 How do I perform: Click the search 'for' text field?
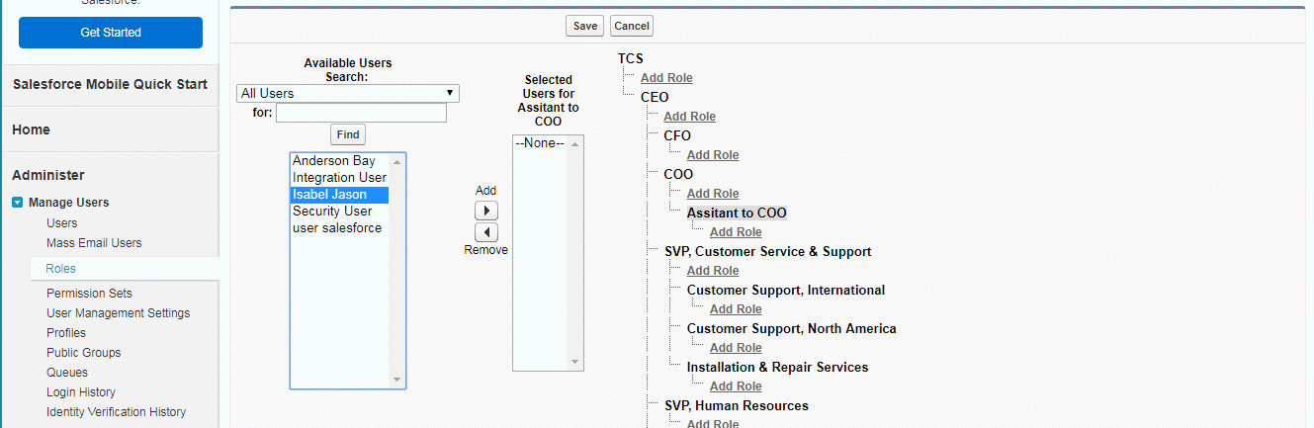pyautogui.click(x=361, y=113)
